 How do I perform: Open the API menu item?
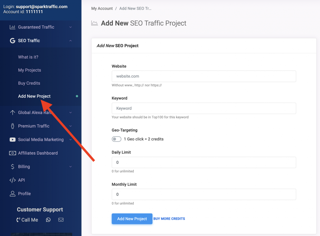point(22,180)
